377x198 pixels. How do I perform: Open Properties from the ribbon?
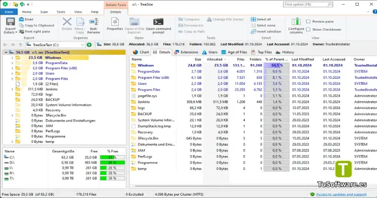click(x=115, y=24)
